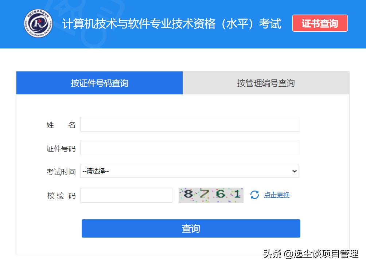Click the 证件号码 ID number field
The height and width of the screenshot is (266, 366).
pyautogui.click(x=190, y=148)
